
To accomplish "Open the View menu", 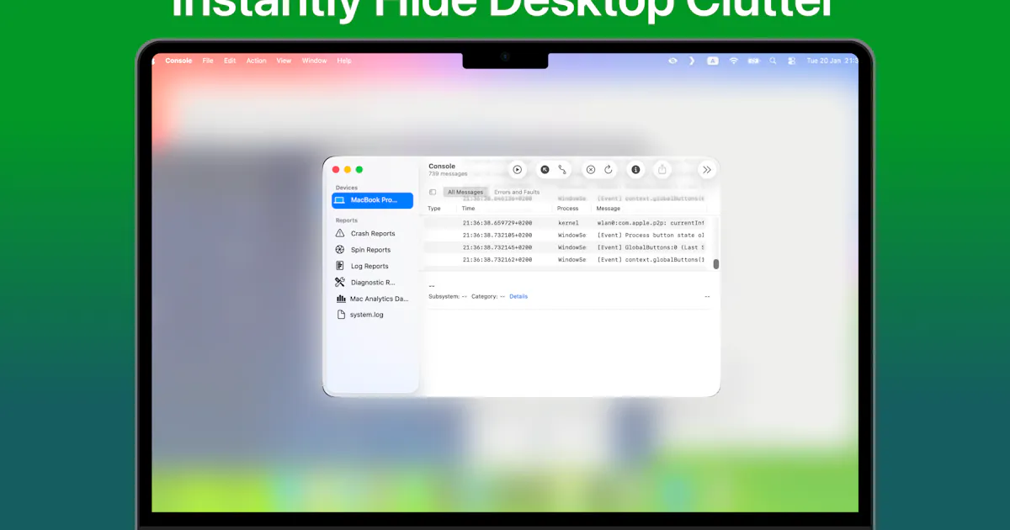I will click(x=284, y=61).
